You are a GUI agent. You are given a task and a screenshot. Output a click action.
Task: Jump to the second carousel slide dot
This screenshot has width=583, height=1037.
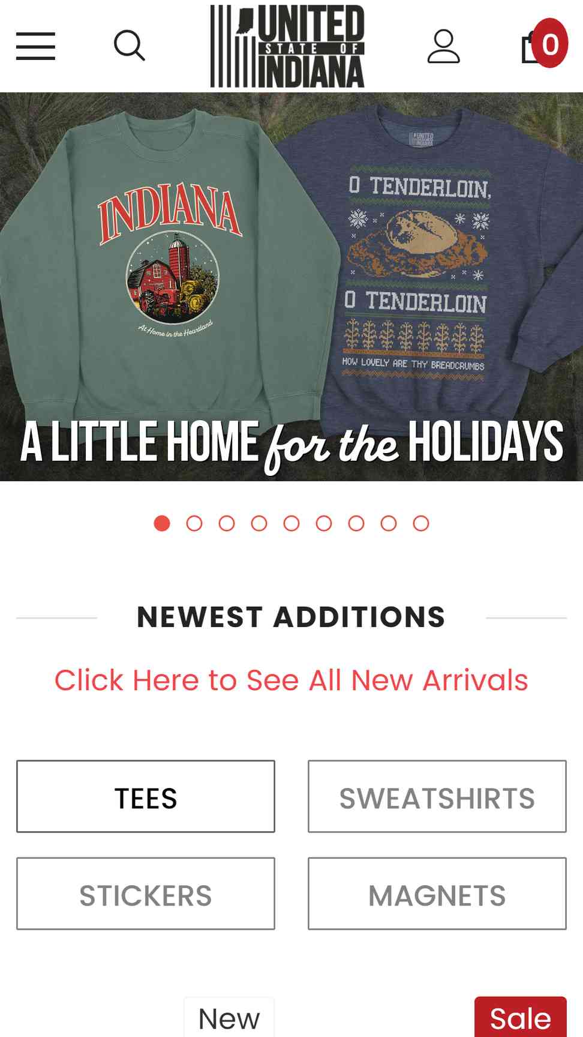(194, 523)
